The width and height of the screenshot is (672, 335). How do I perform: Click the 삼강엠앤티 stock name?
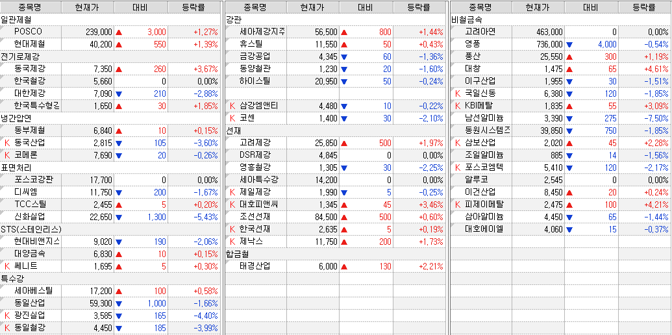259,106
